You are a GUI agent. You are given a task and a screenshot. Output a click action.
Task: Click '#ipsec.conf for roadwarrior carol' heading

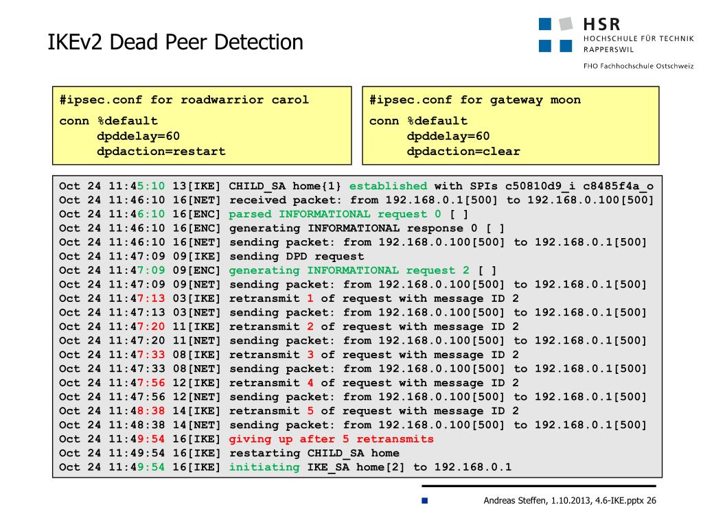click(x=184, y=99)
